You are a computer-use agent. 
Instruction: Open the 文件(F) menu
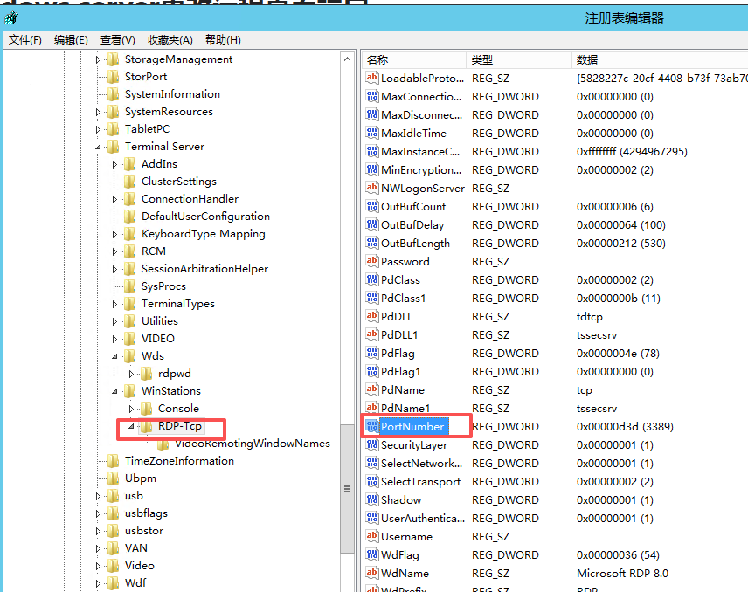pos(24,39)
